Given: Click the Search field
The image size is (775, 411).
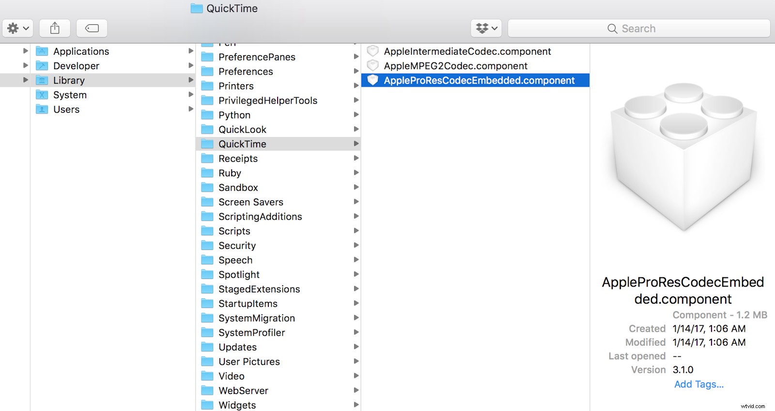Looking at the screenshot, I should [639, 29].
